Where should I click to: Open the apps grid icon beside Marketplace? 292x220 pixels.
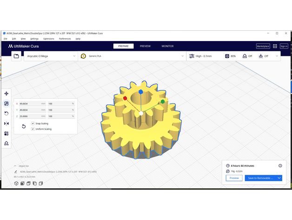point(275,46)
